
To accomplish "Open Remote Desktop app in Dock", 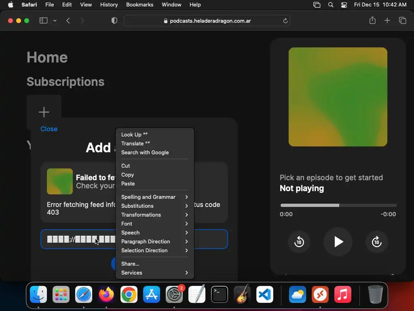I will point(320,294).
